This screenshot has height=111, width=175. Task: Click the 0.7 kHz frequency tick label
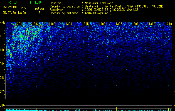tap(2, 92)
